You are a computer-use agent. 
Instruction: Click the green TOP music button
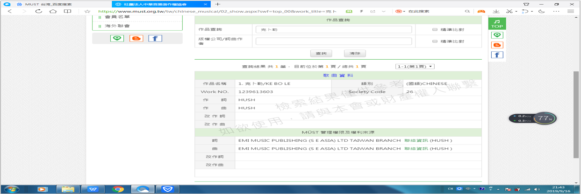[497, 24]
